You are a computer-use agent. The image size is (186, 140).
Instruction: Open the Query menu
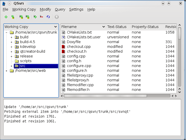[60, 9]
